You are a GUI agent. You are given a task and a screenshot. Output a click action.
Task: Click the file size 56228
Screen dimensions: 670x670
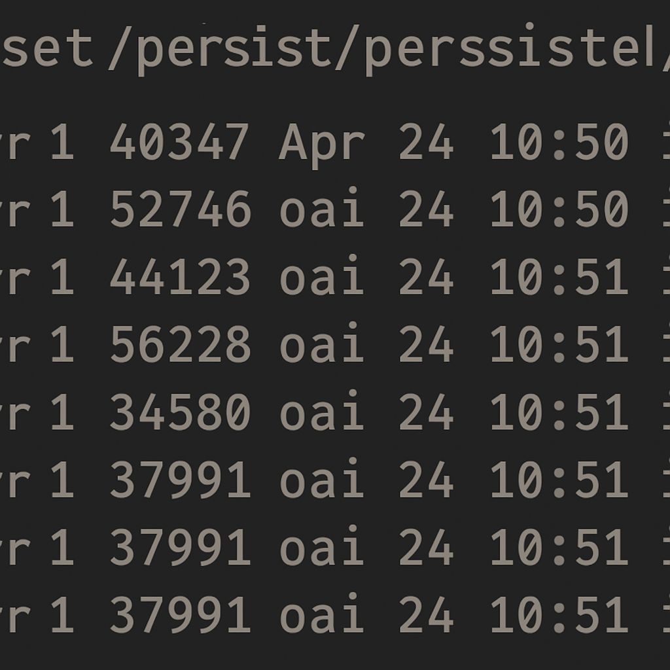coord(180,344)
